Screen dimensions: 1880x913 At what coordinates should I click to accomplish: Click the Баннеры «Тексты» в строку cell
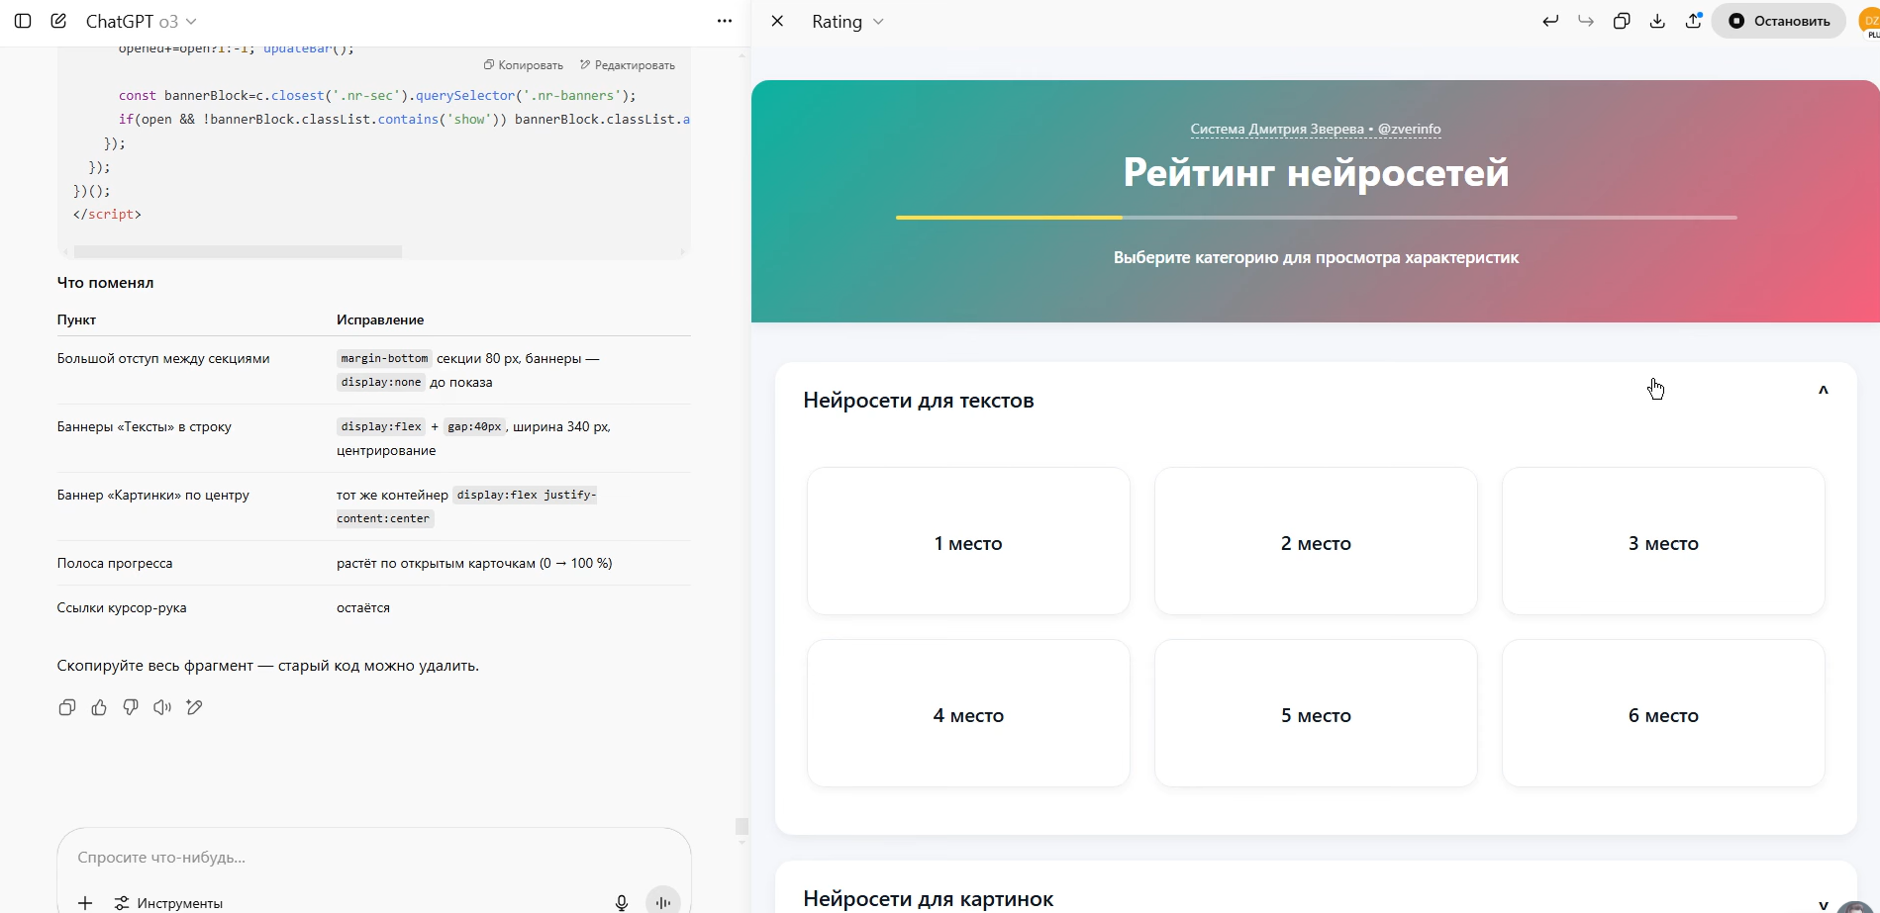click(145, 426)
